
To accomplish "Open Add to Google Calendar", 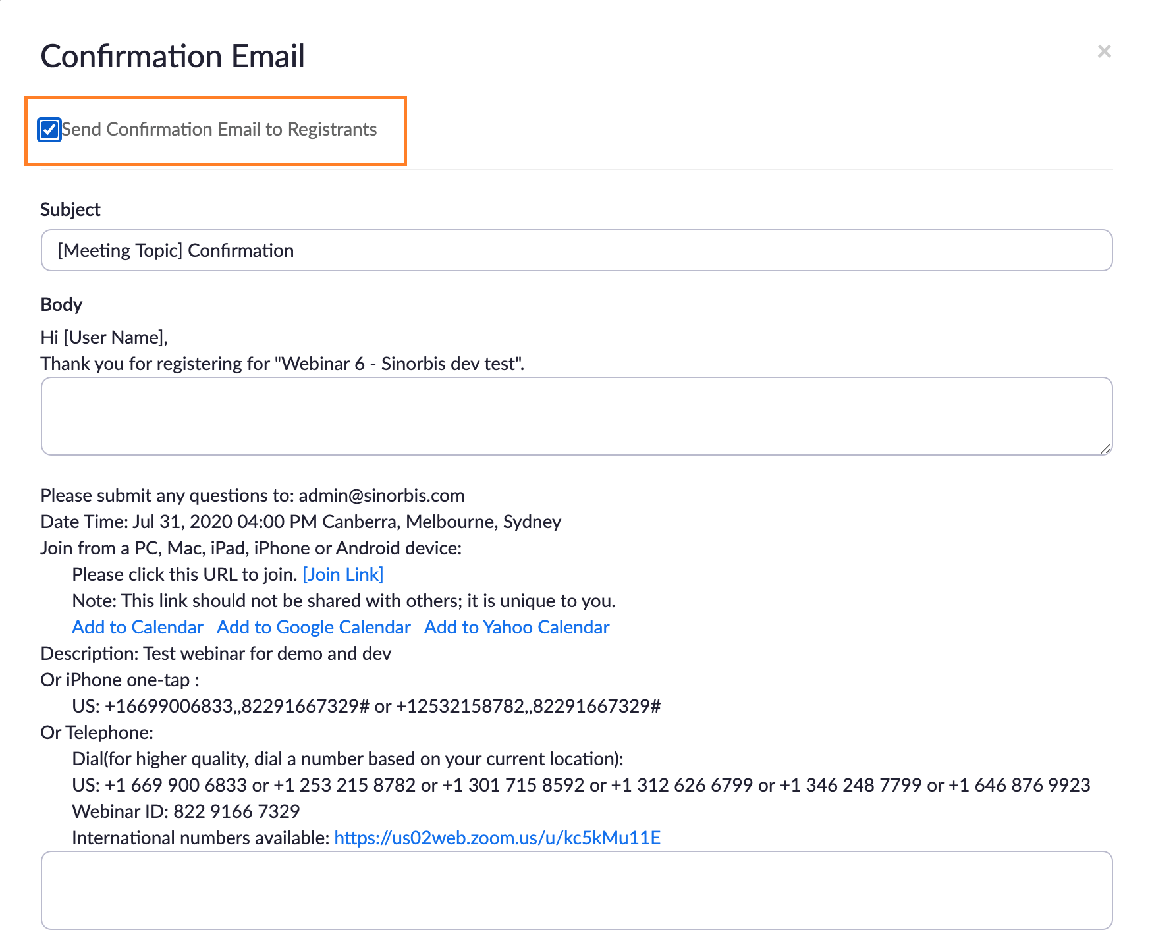I will tap(313, 626).
